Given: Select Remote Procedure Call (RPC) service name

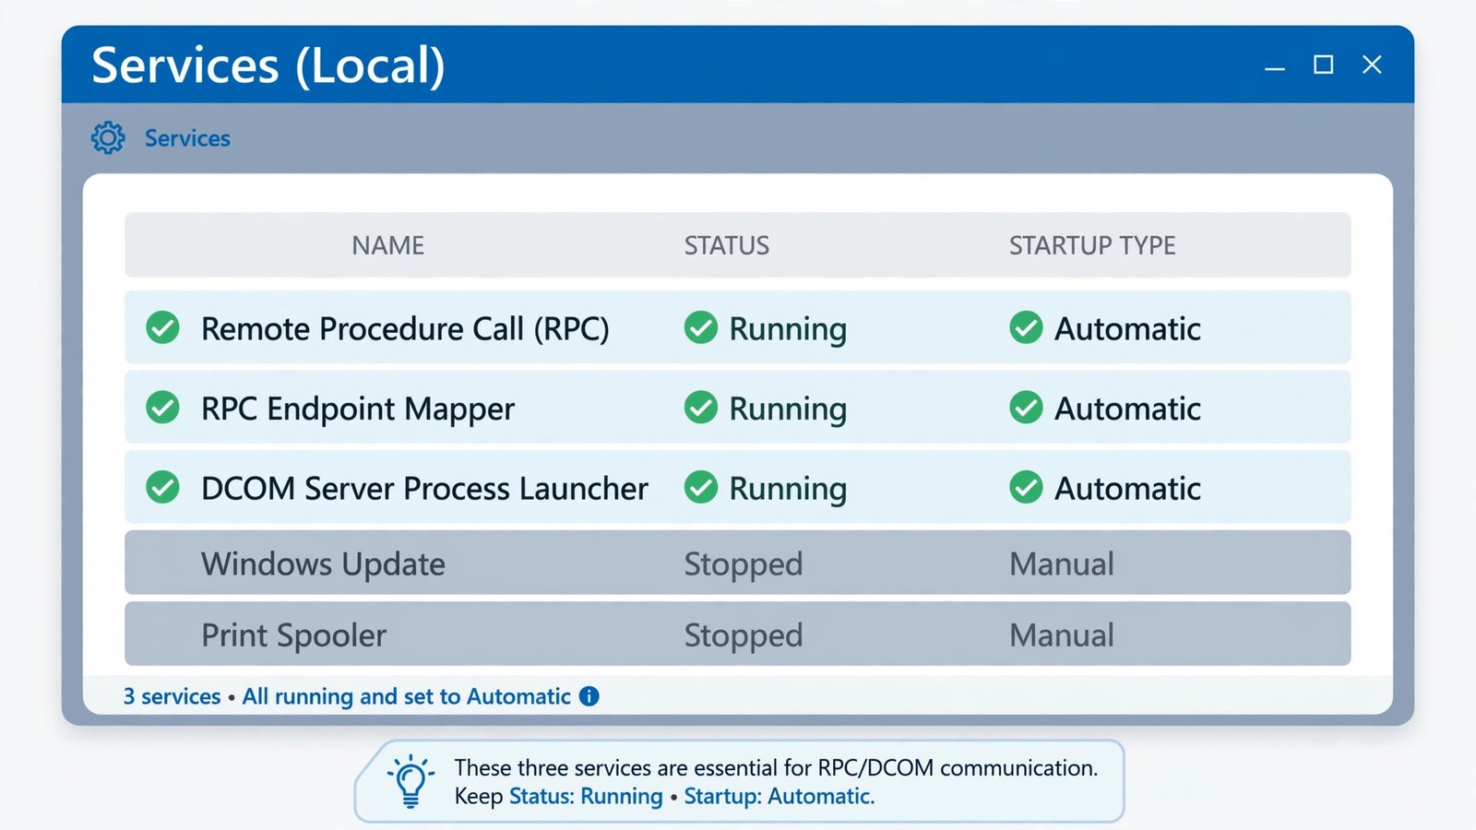Looking at the screenshot, I should [405, 328].
